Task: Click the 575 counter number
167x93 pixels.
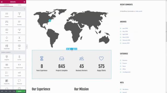Action: (102, 66)
